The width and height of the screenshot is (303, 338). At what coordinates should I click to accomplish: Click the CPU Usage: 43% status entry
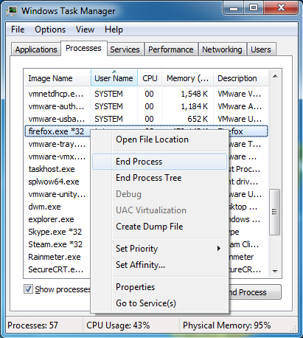(118, 325)
